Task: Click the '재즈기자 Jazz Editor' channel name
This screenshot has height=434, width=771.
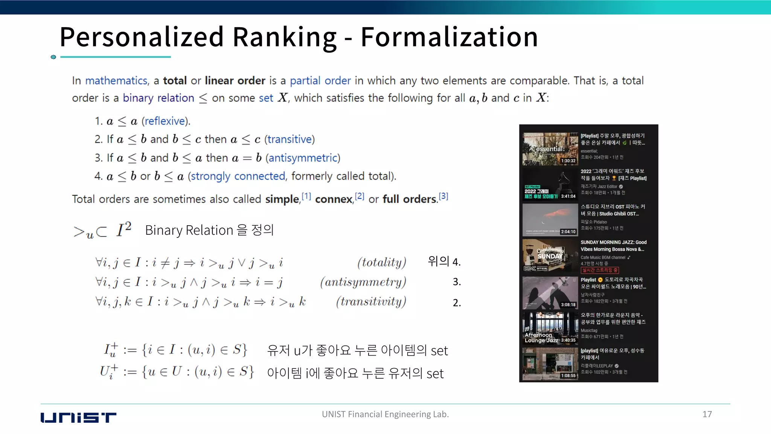Action: coord(599,186)
